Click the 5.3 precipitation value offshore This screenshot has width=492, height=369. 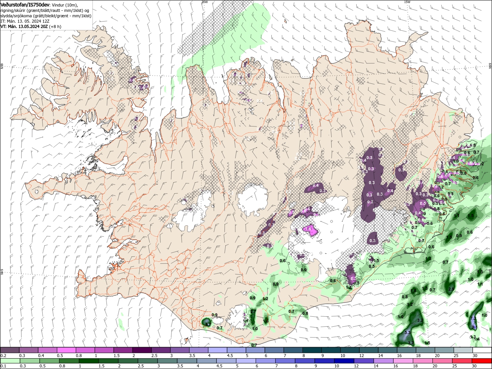pos(408,332)
